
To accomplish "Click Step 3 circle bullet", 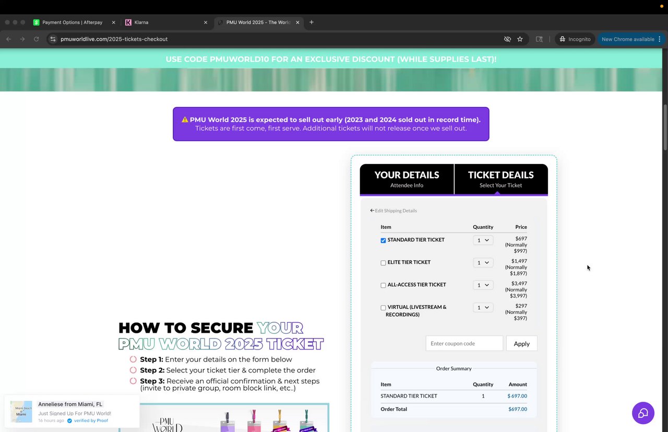I will click(133, 381).
